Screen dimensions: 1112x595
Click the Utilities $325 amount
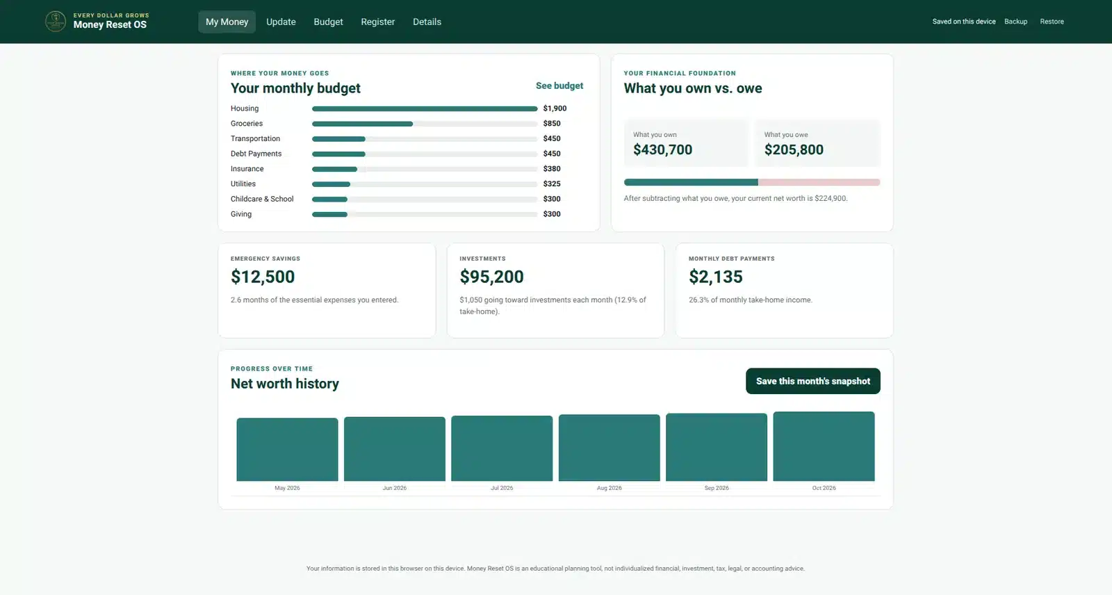552,184
